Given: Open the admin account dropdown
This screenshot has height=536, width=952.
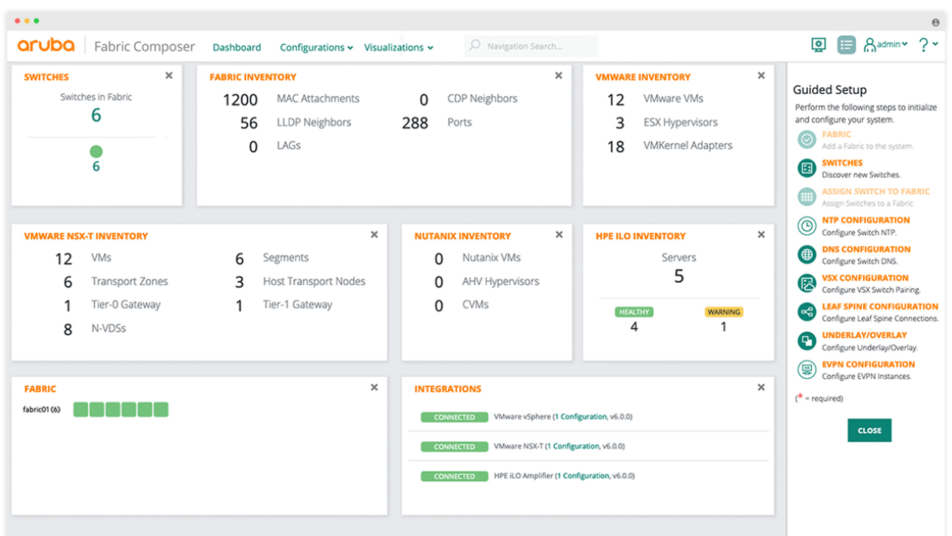Looking at the screenshot, I should (887, 45).
